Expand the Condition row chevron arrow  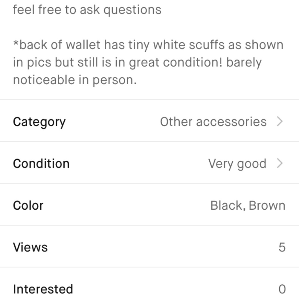pyautogui.click(x=280, y=163)
